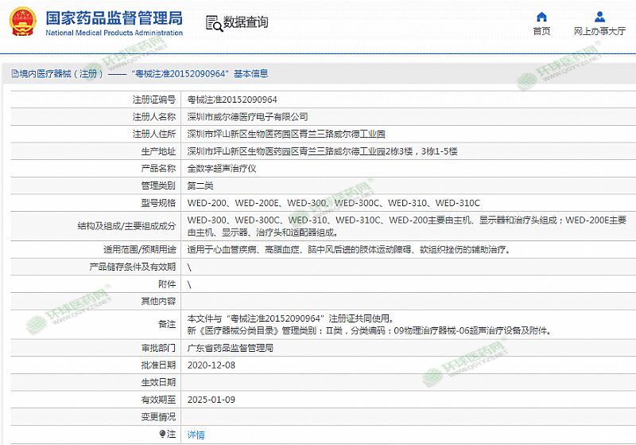
Task: Click registrant name 深圳市威尔德医疗电子有限公司
Action: (x=247, y=117)
